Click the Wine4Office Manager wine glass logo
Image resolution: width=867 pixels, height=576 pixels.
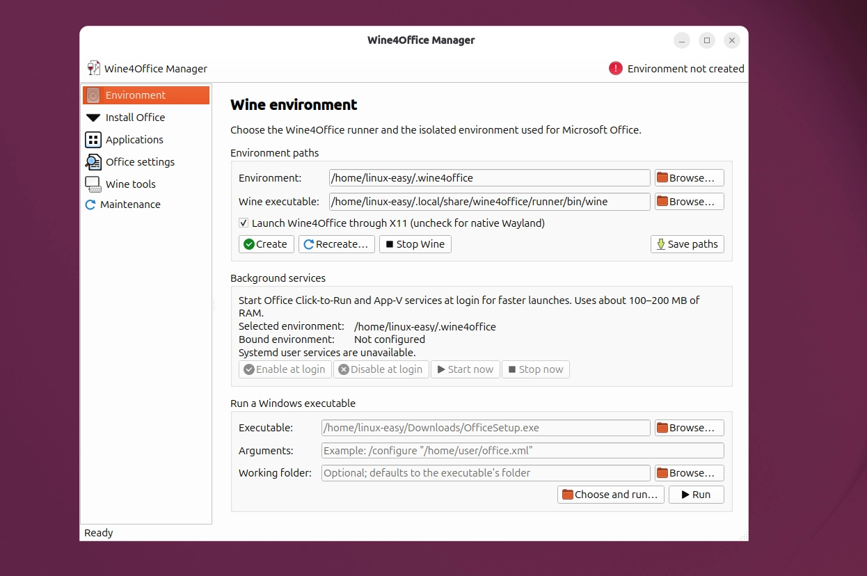94,68
